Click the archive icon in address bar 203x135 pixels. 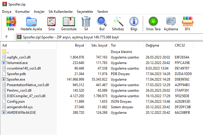point(19,37)
